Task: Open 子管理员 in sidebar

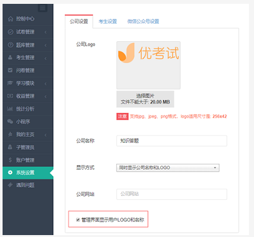Action: pyautogui.click(x=28, y=147)
